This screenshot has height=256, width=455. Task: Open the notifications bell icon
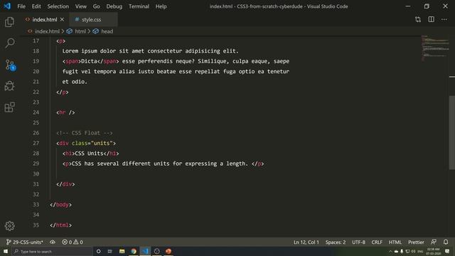click(x=446, y=242)
